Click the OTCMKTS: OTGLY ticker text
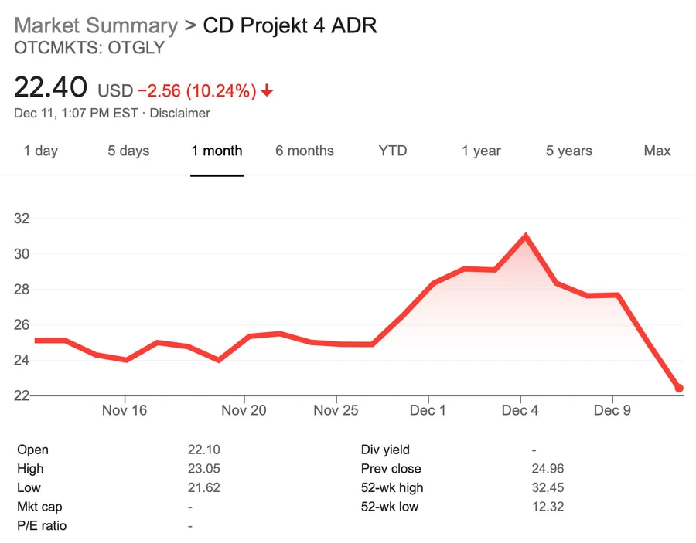Viewport: 696px width, 543px height. [89, 49]
